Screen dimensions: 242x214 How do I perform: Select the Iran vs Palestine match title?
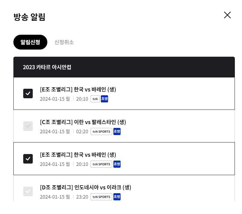coord(83,122)
